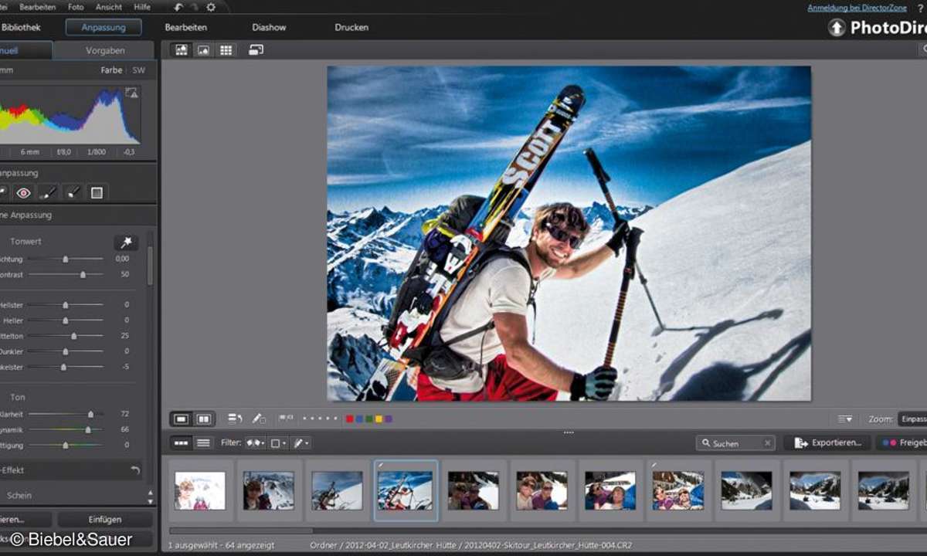927x556 pixels.
Task: Open the edited-status filter dropdown
Action: 301,443
